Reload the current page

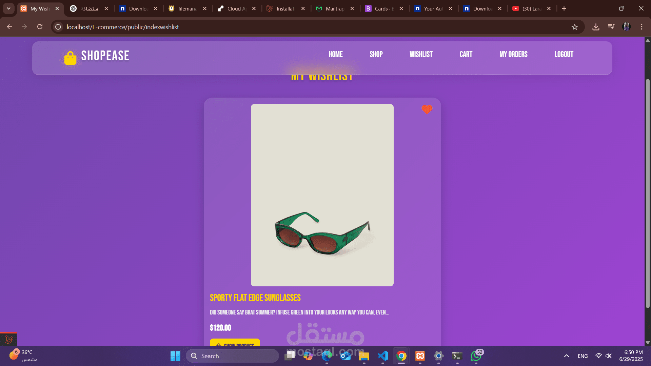click(40, 27)
